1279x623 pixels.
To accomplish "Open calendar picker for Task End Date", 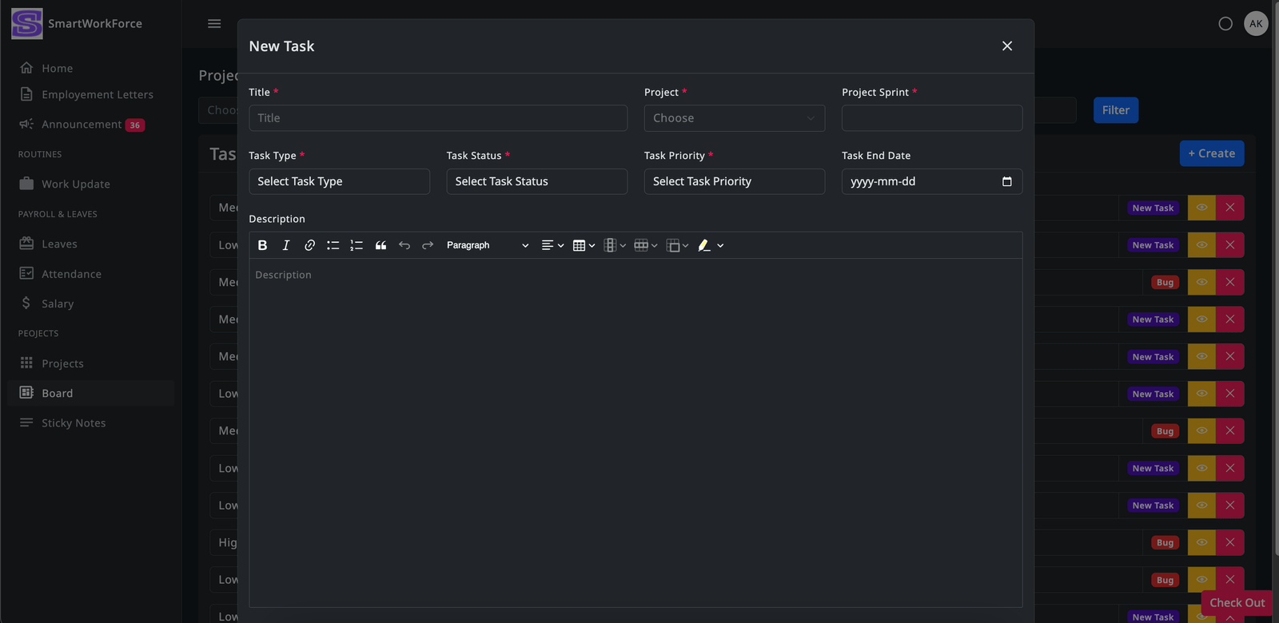I will pos(1006,181).
